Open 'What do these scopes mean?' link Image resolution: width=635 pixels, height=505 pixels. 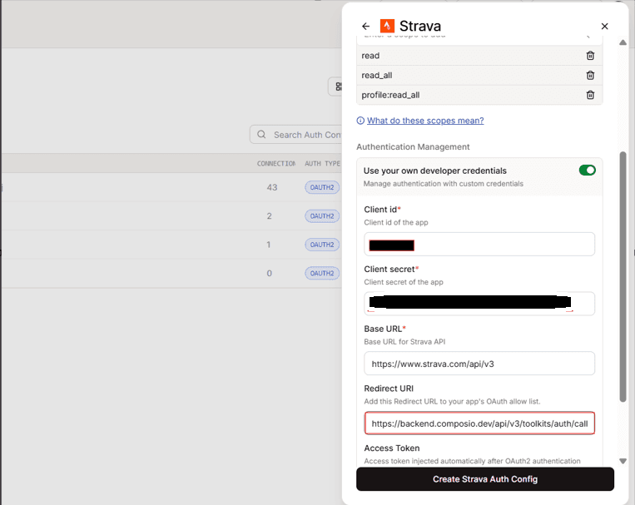[425, 121]
